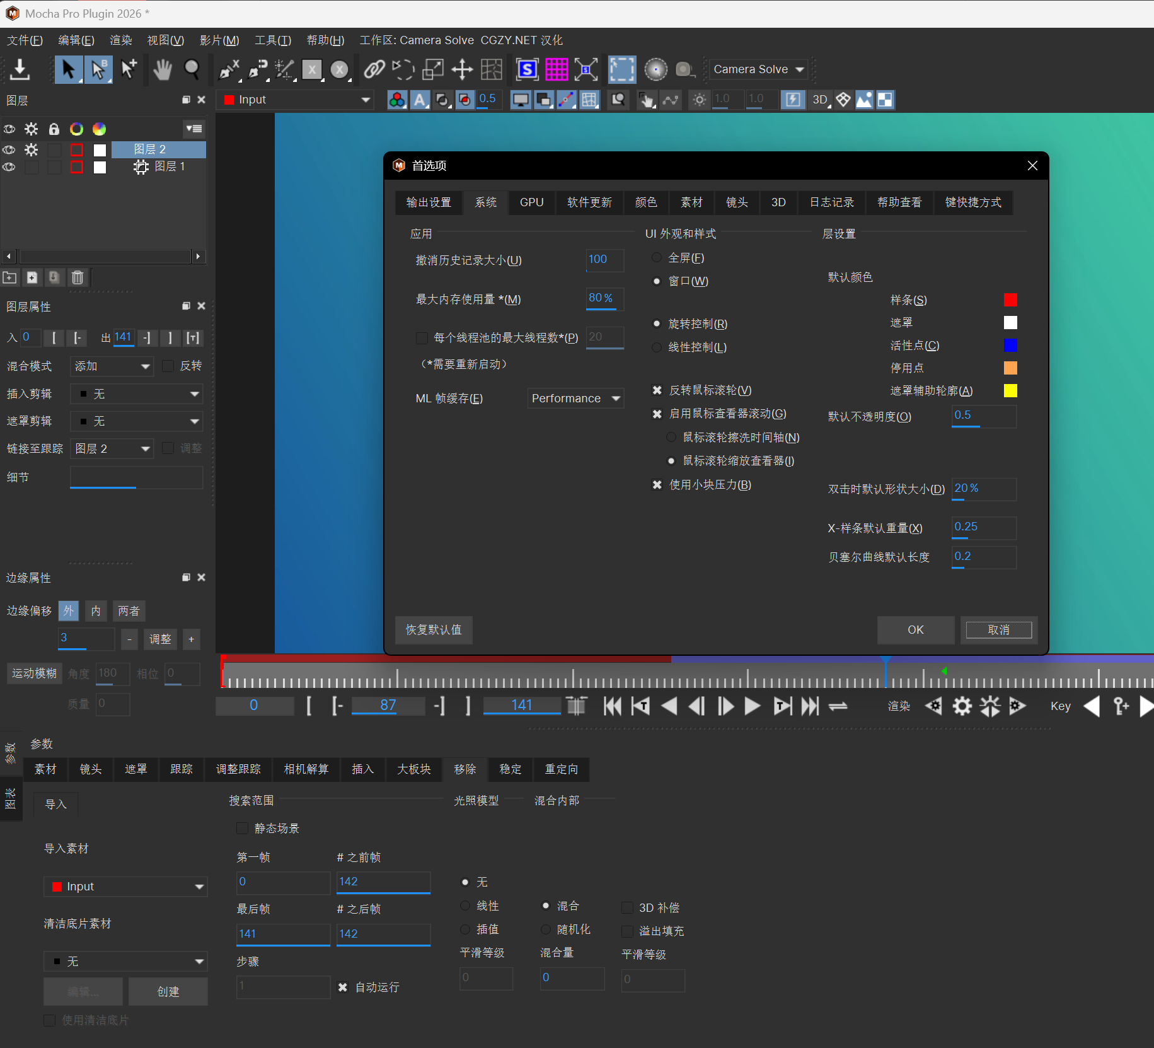The height and width of the screenshot is (1048, 1154).
Task: Click the Save project download icon
Action: point(20,69)
